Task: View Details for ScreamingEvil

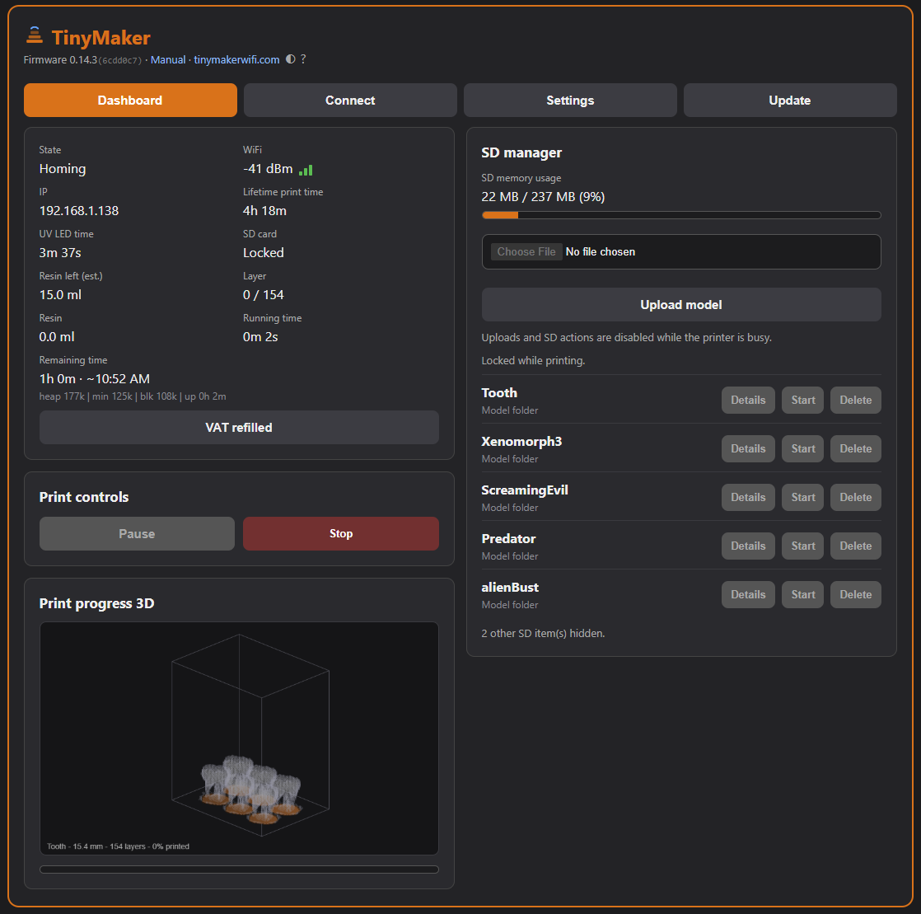Action: click(748, 497)
